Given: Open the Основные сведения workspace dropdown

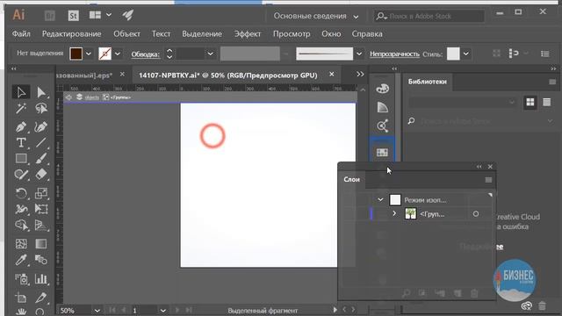Looking at the screenshot, I should [x=316, y=16].
